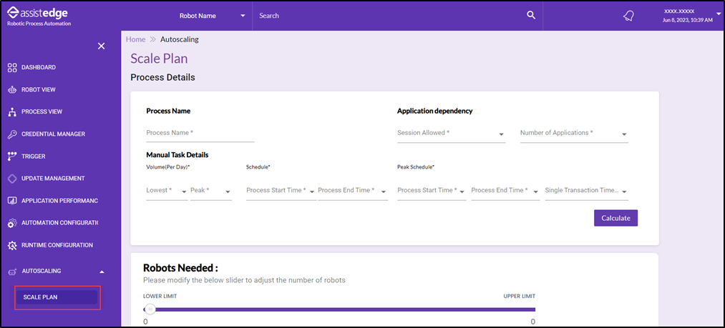Close sidebar with X icon
Image resolution: width=725 pixels, height=328 pixels.
pos(101,46)
